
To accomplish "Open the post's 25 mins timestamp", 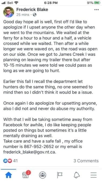I will pos(23,15).
